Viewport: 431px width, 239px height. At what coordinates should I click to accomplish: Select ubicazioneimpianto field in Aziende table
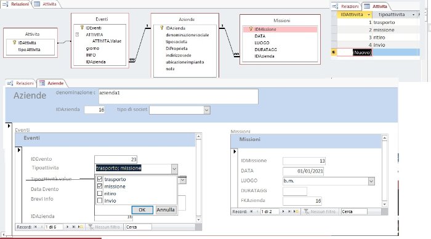tap(185, 62)
